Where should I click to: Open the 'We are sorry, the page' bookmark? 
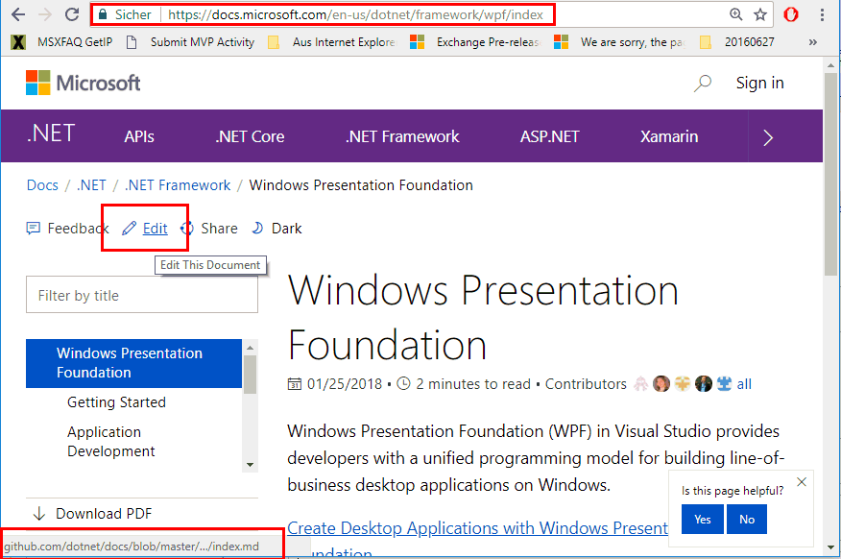[x=619, y=42]
